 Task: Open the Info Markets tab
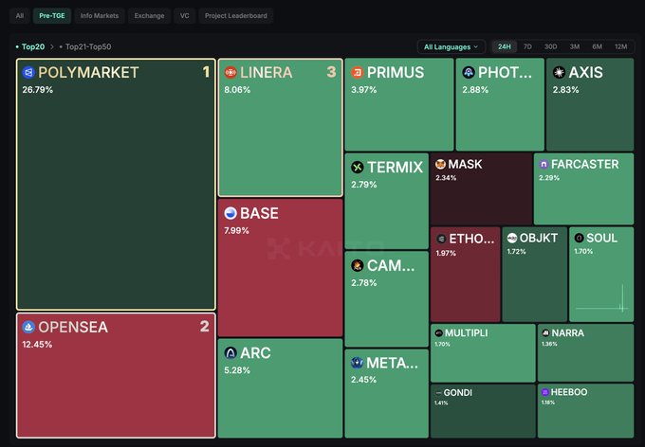click(x=100, y=15)
